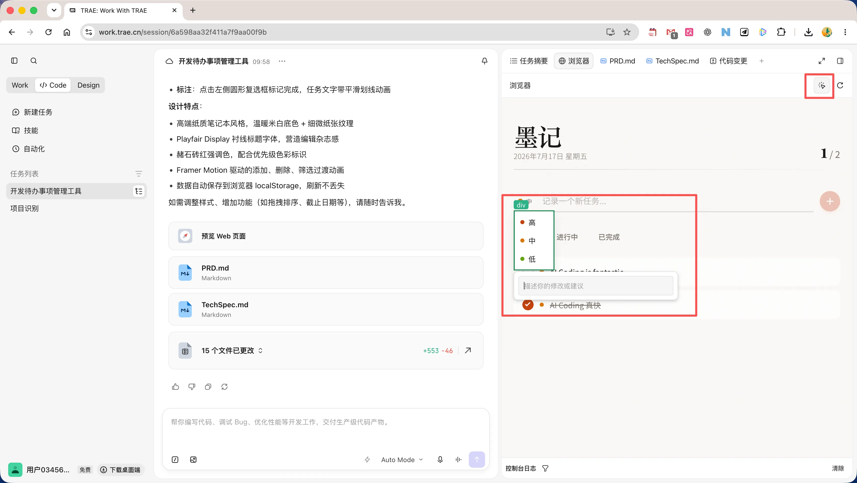The width and height of the screenshot is (857, 483).
Task: Switch to Code mode
Action: click(53, 85)
